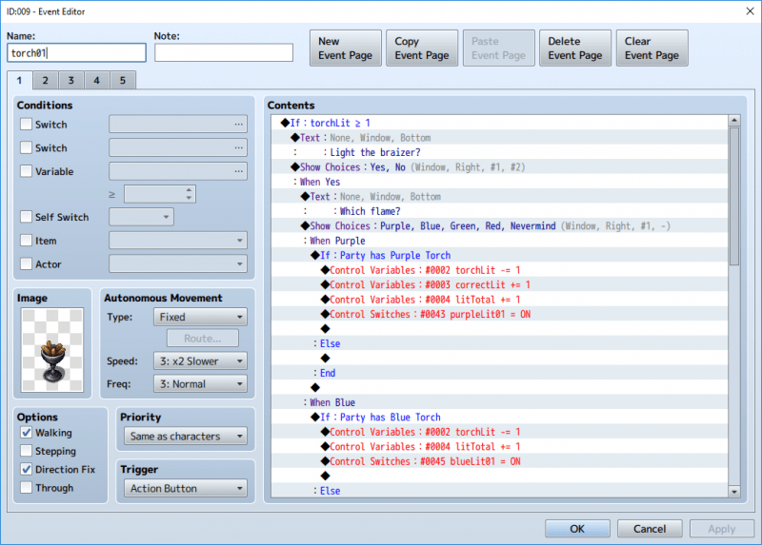The height and width of the screenshot is (545, 762).
Task: Open the first Switch condition picker (…)
Action: 238,125
